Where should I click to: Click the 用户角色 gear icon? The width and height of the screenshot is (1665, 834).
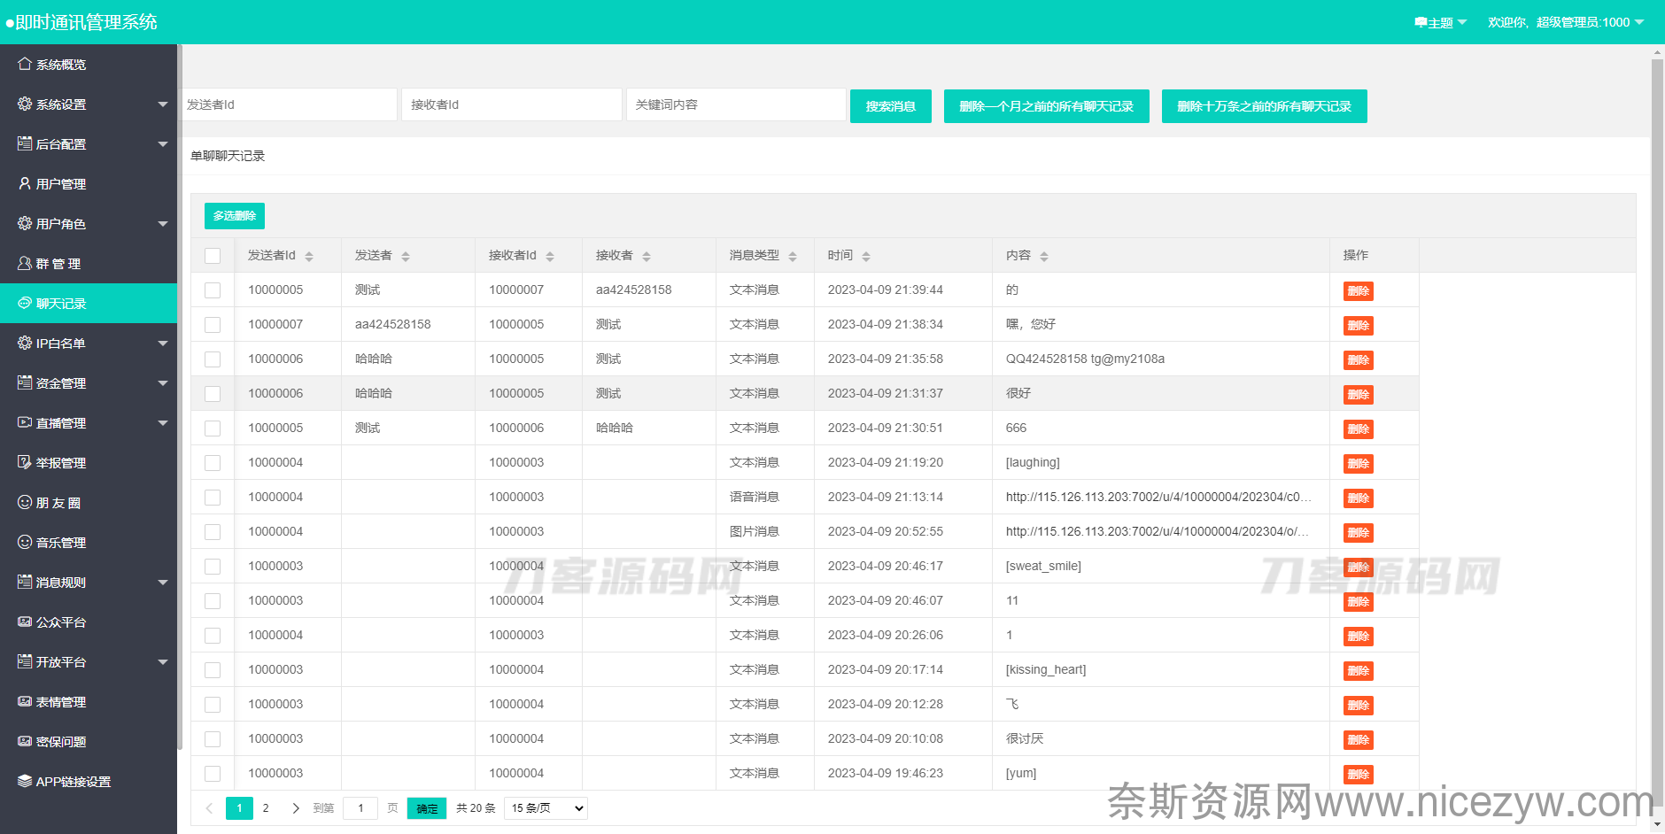[x=25, y=223]
